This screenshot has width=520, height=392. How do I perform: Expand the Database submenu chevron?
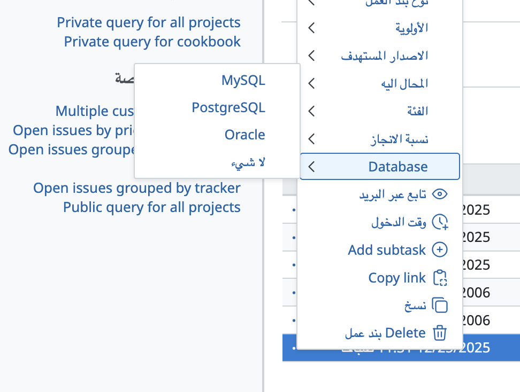pyautogui.click(x=312, y=167)
